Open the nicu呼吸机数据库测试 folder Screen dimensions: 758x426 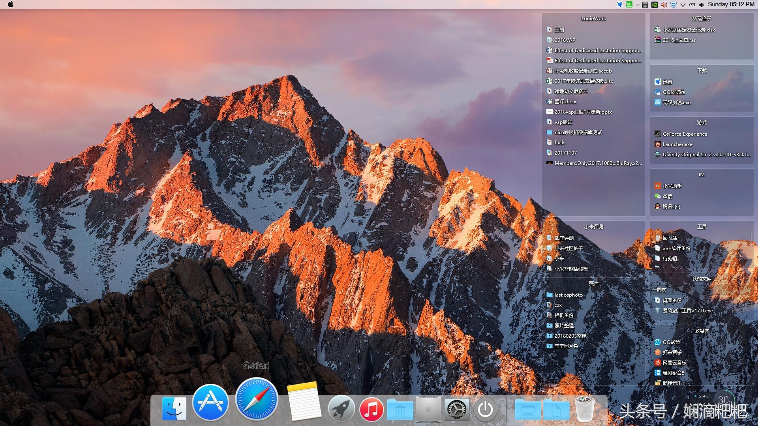578,133
